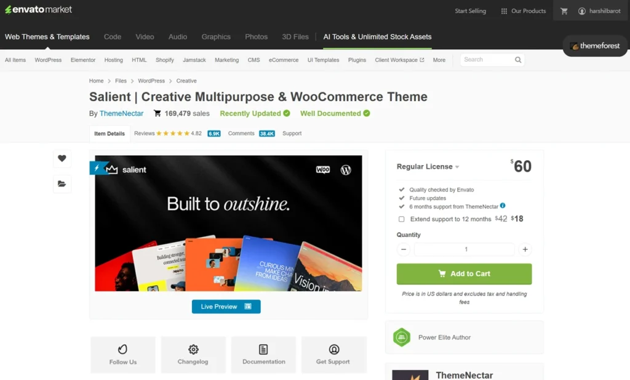Image resolution: width=630 pixels, height=380 pixels.
Task: Switch to the Audio marketplace
Action: pyautogui.click(x=178, y=37)
